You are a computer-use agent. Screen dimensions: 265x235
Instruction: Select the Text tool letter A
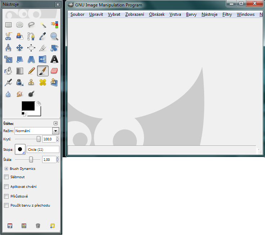click(54, 59)
